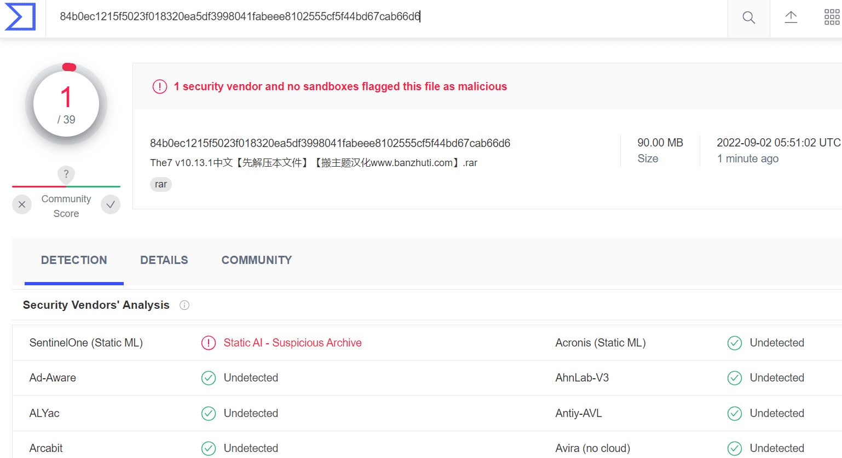
Task: Click the ALYac vendor name
Action: (44, 413)
